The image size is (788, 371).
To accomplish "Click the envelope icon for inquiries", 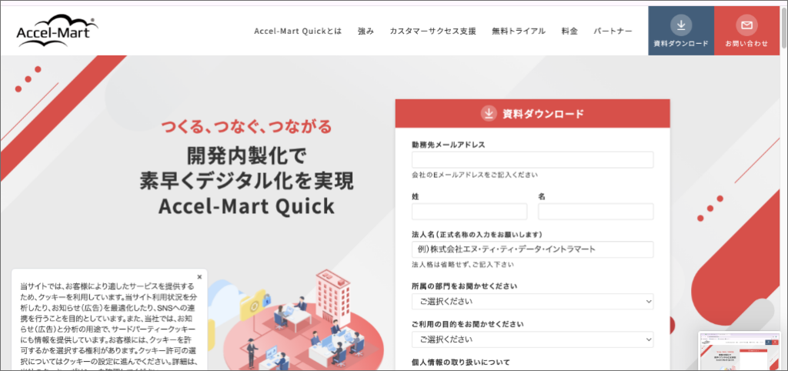I will (x=746, y=25).
